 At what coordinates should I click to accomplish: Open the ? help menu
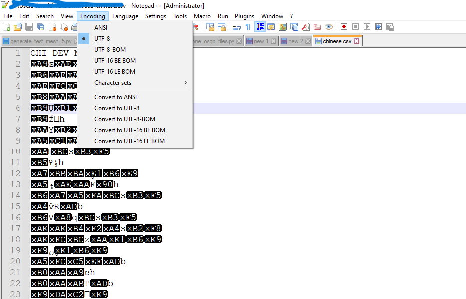point(291,16)
